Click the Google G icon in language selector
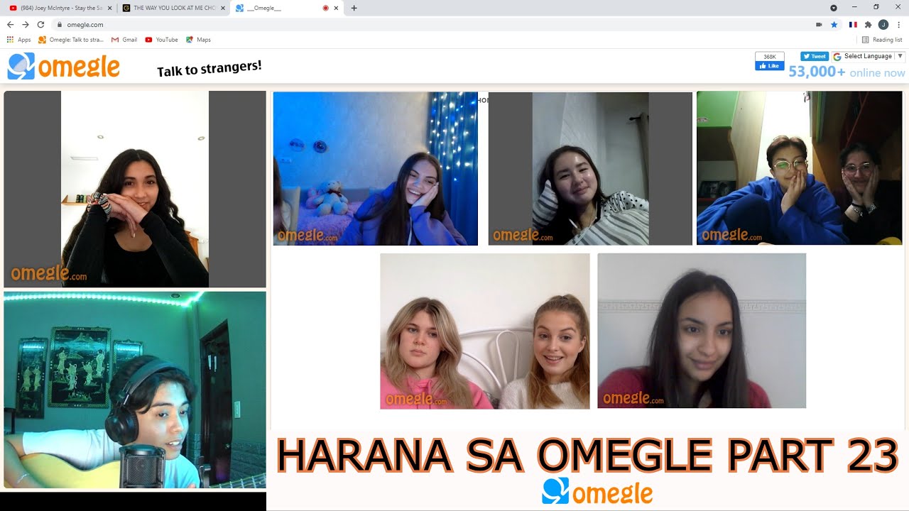Viewport: 909px width, 511px height. (837, 56)
